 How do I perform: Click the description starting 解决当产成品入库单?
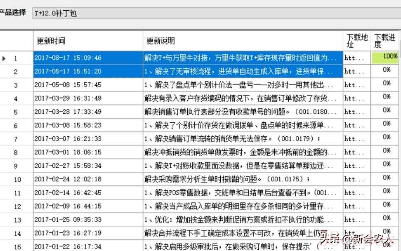click(243, 206)
